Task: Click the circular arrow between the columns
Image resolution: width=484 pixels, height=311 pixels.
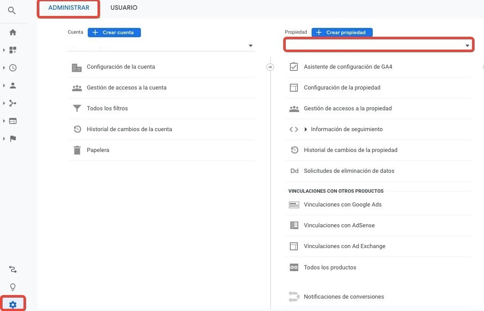Action: (270, 67)
